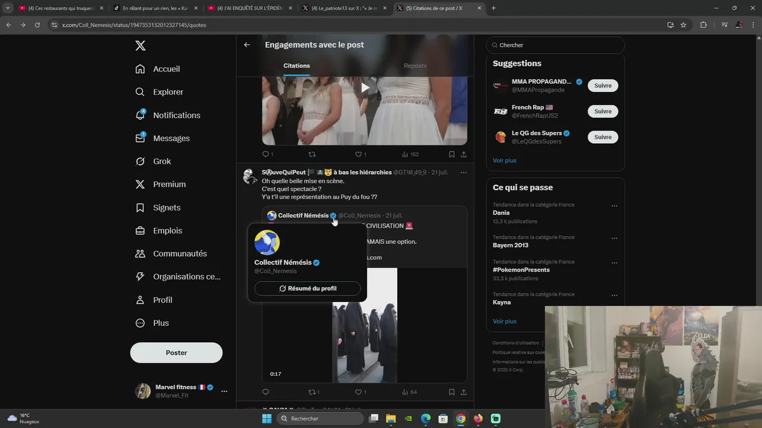Viewport: 762px width, 428px height.
Task: Play the video of white dresses
Action: pyautogui.click(x=365, y=88)
